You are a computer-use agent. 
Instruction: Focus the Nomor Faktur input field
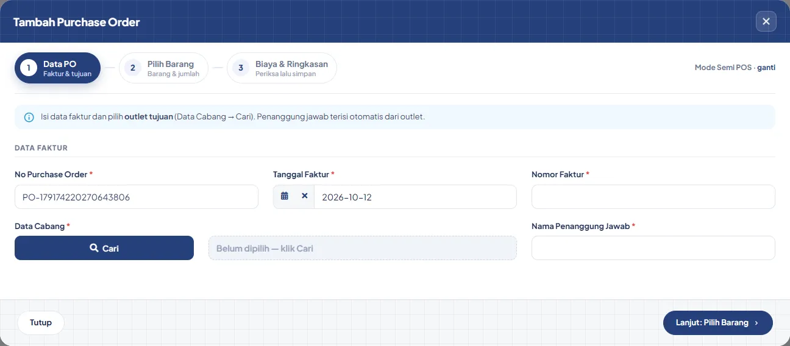click(653, 197)
